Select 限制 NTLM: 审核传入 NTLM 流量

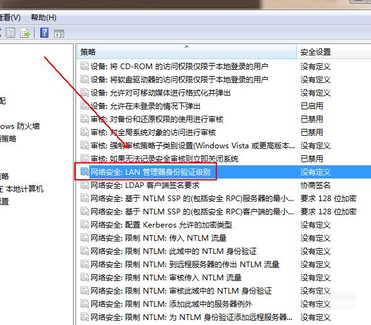coord(166,278)
